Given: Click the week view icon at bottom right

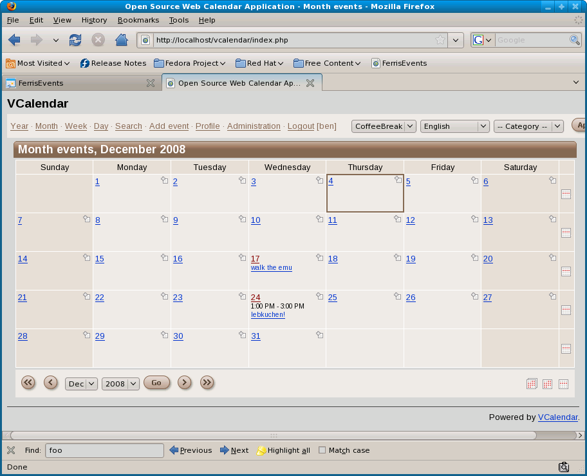Looking at the screenshot, I should (x=563, y=384).
